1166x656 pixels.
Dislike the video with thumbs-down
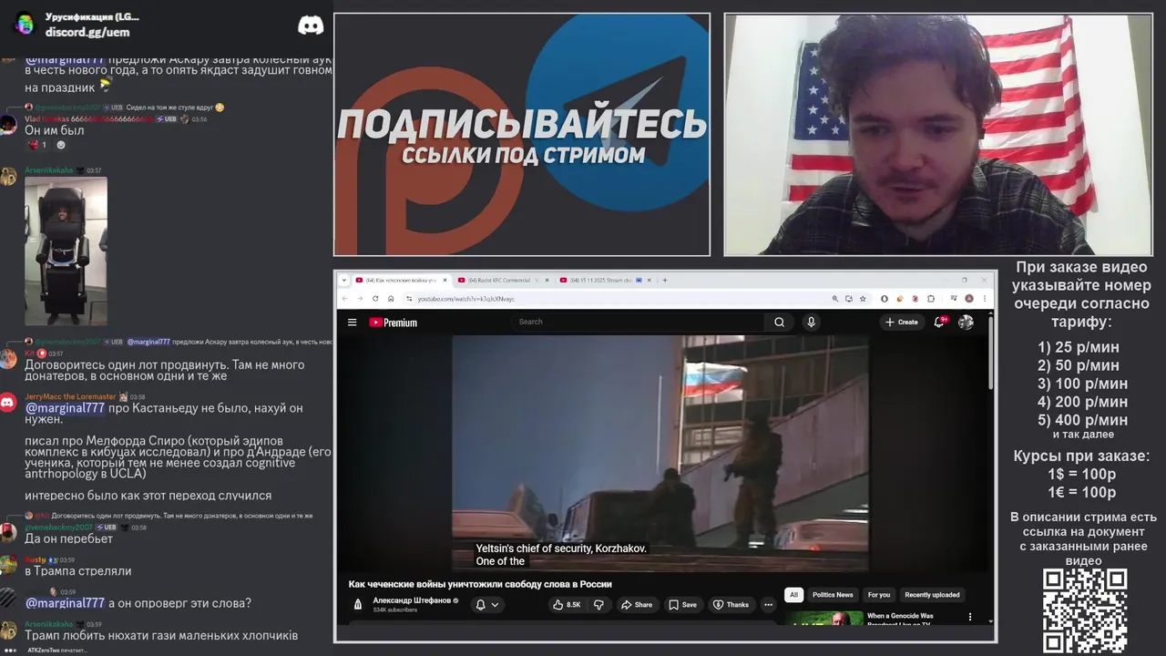(598, 605)
